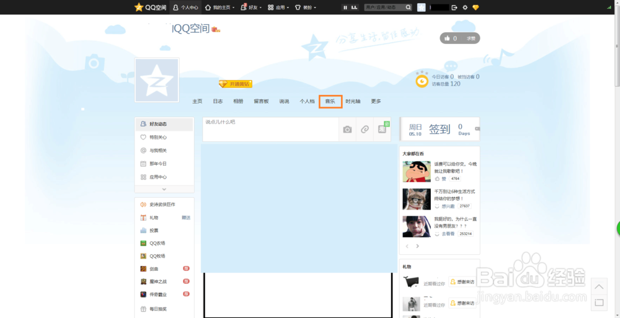This screenshot has height=318, width=620.
Task: Go to the 留言板 tab
Action: tap(262, 101)
